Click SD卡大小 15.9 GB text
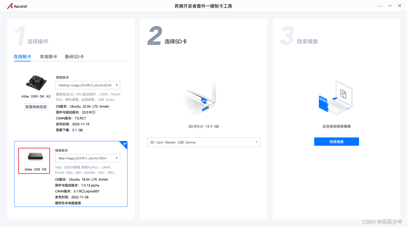This screenshot has height=227, width=407. click(x=204, y=126)
